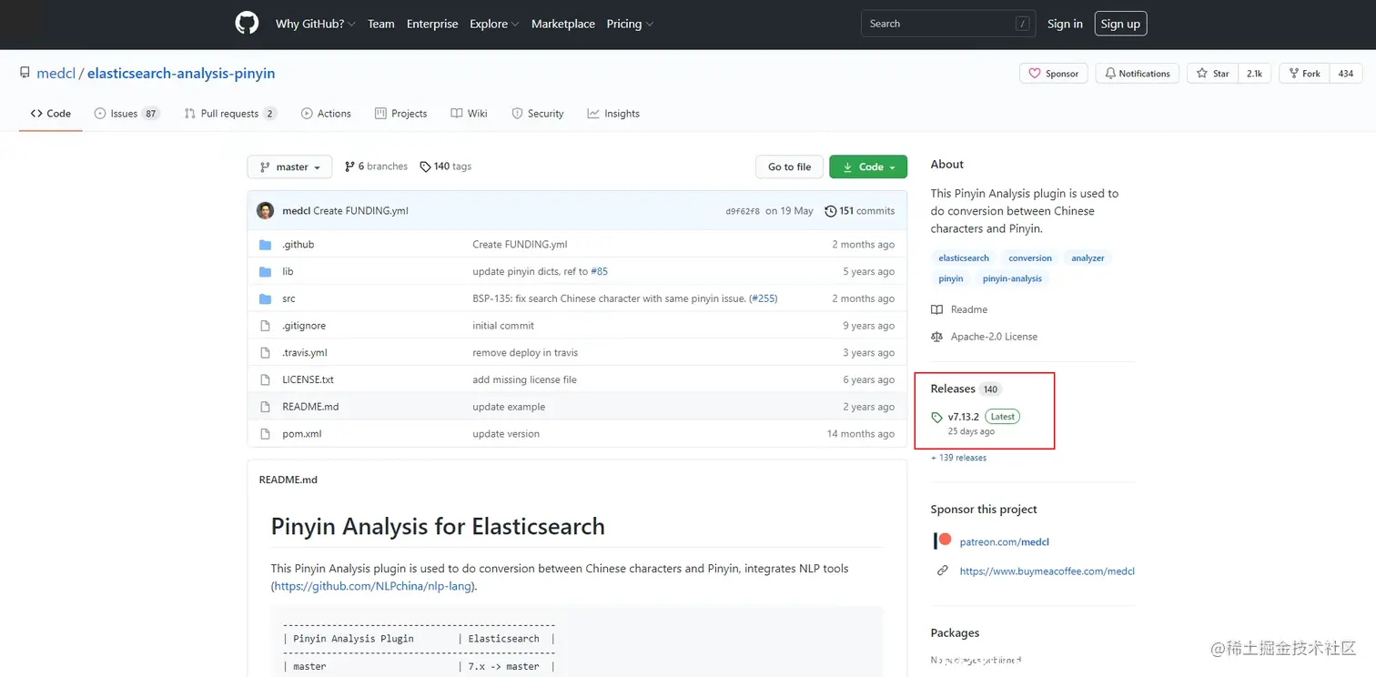View the 151 commits history

860,211
